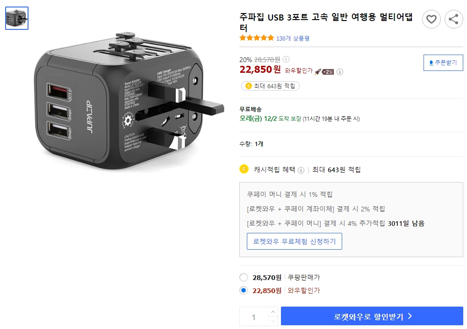Select the 22,850원 와우할인가 price option
467x329 pixels.
[244, 290]
